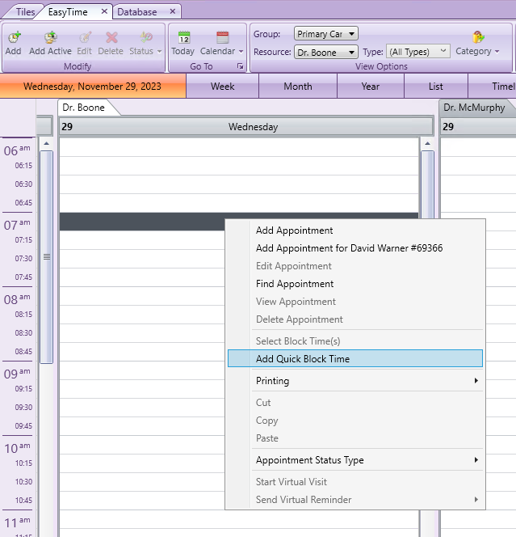
Task: Jump to Today in the calendar
Action: [182, 38]
